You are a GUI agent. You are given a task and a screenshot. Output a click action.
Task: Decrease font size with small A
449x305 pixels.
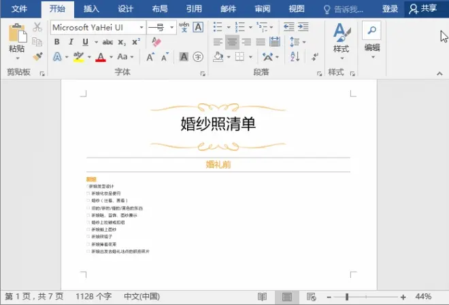point(165,57)
